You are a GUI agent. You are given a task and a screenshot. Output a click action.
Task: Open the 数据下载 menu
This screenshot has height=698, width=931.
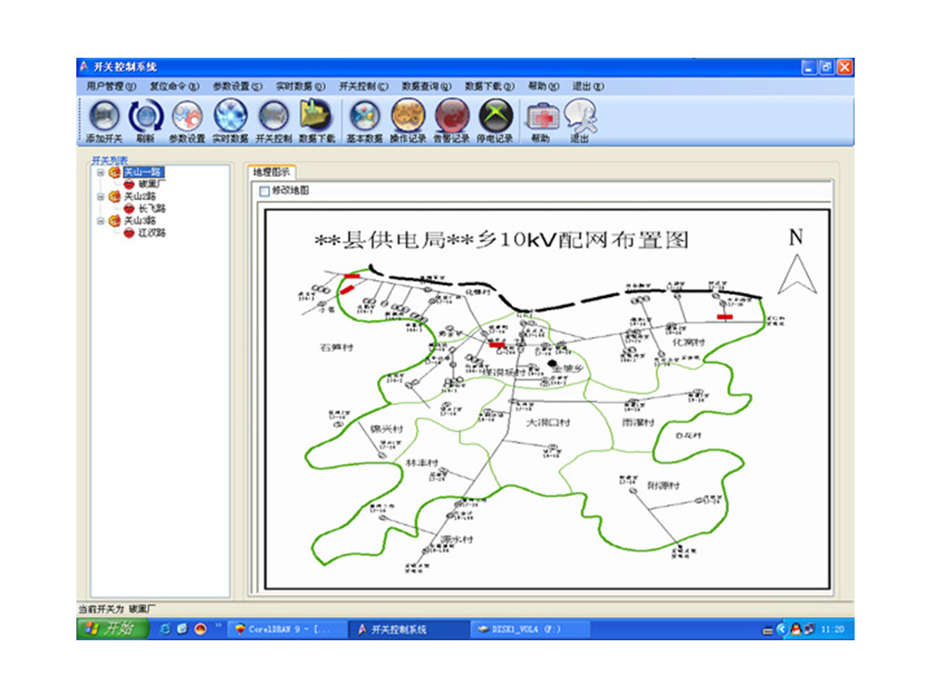pos(490,87)
